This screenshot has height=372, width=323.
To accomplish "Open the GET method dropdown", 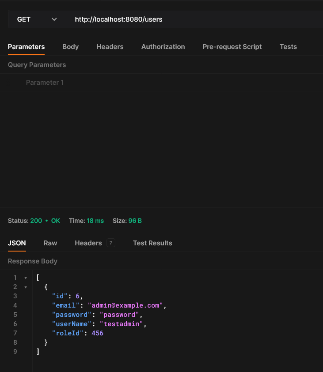I will tap(37, 19).
